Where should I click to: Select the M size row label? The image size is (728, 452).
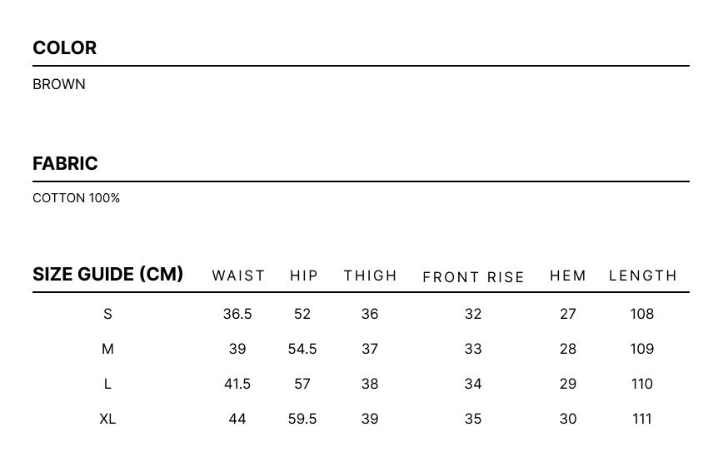(107, 349)
